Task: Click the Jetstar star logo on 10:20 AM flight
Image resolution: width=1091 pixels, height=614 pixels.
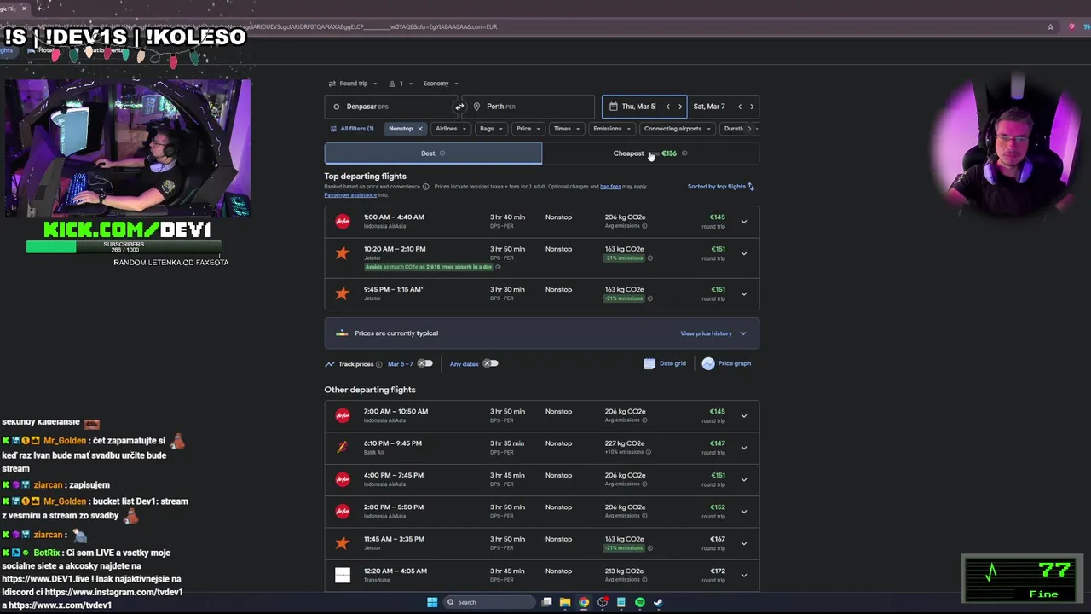Action: tap(343, 253)
